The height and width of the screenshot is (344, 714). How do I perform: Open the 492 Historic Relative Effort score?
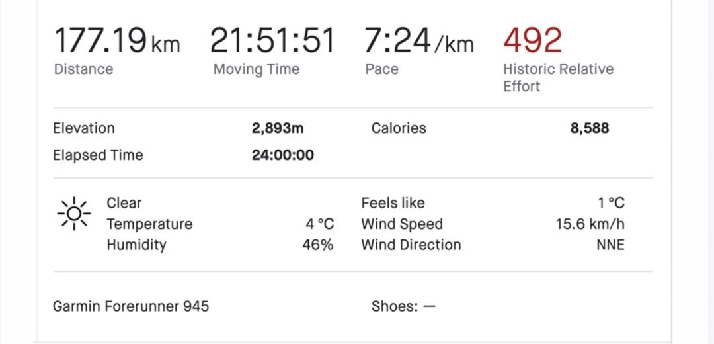tap(533, 40)
